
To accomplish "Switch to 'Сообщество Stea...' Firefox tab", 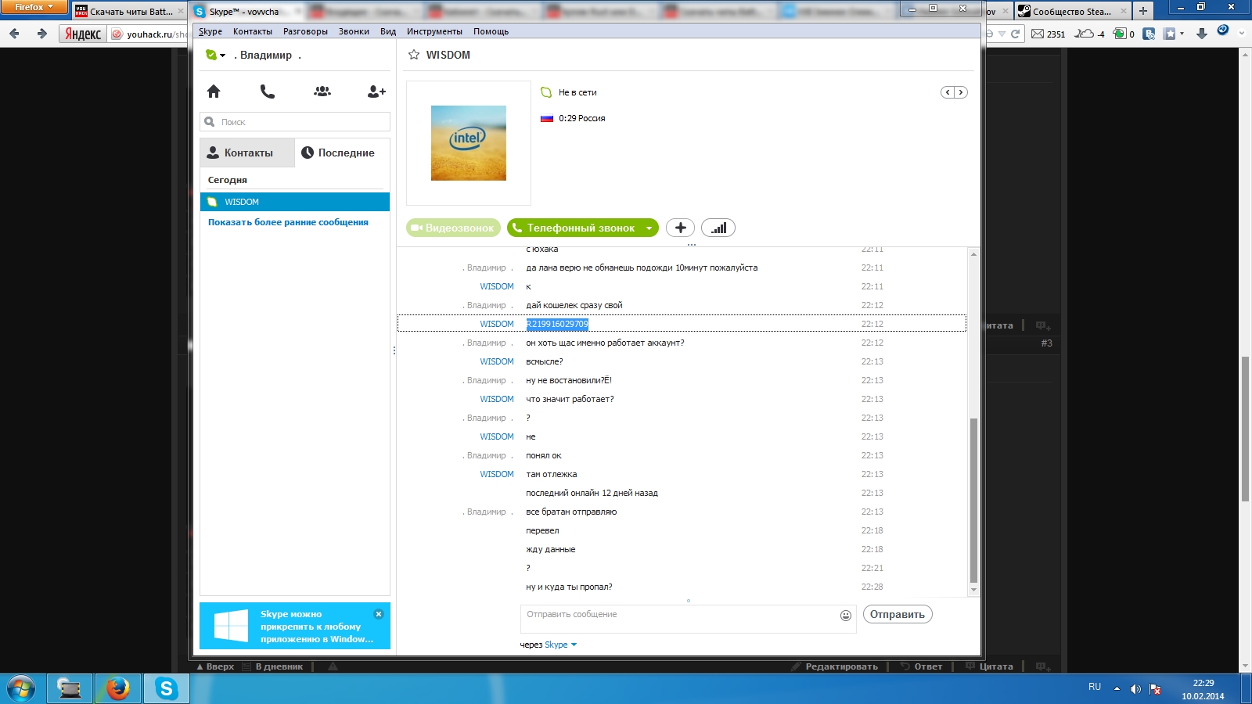I will tap(1072, 12).
